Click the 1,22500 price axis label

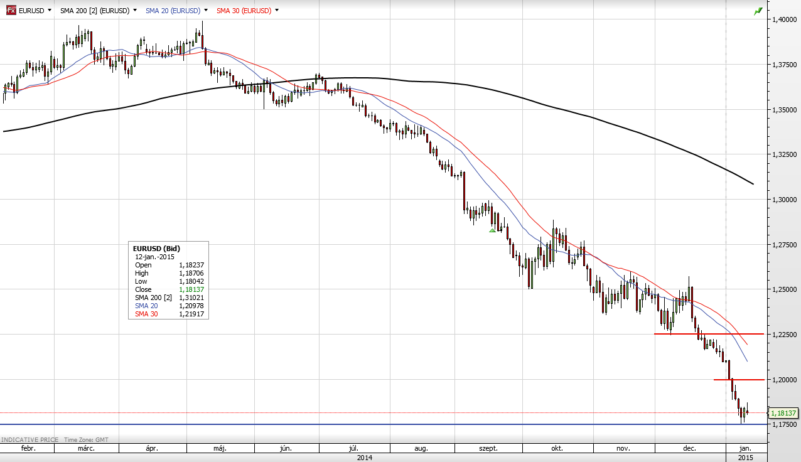(785, 335)
